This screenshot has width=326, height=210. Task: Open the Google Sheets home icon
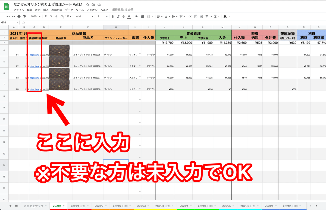click(7, 7)
